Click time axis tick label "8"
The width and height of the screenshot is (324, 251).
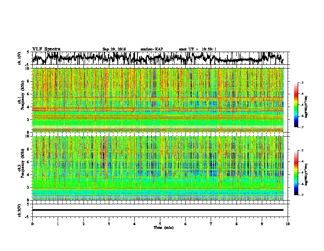pos(236,224)
